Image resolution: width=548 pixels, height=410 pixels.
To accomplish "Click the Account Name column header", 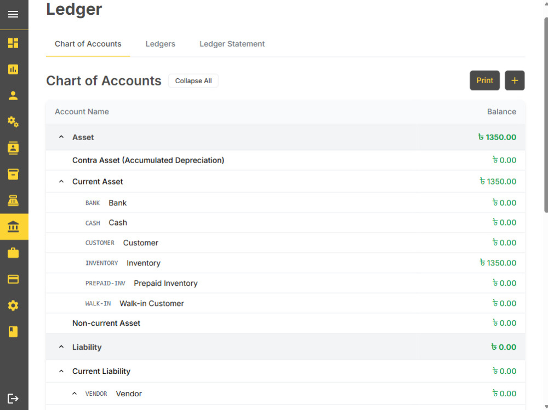I will click(82, 112).
